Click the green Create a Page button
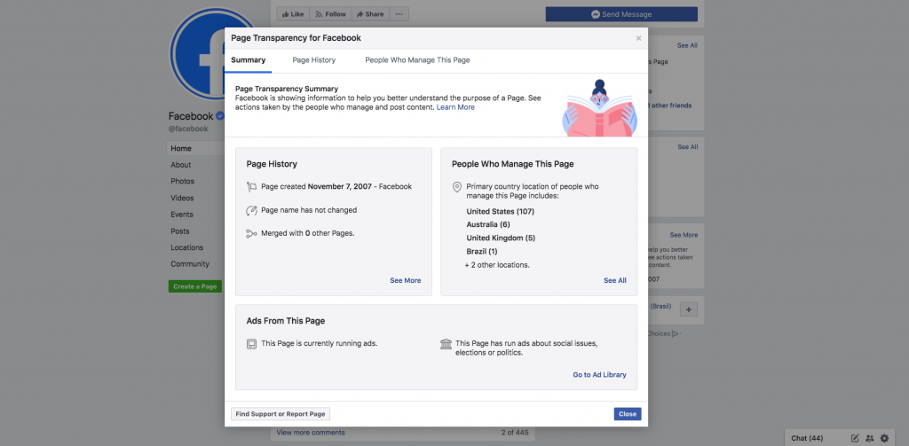Screen dimensions: 909x446 [x=195, y=286]
